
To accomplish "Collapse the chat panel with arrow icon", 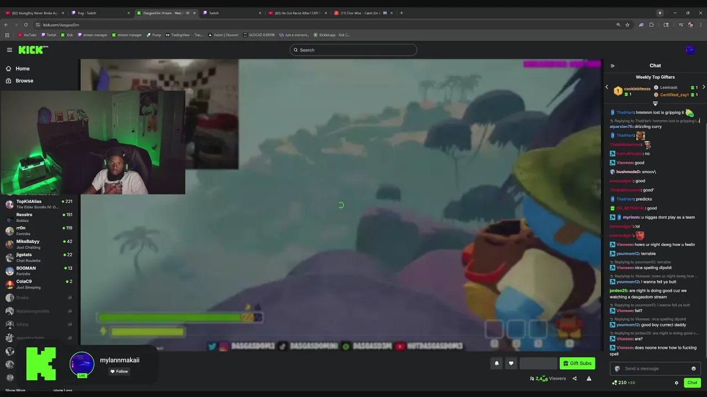I will pos(613,66).
